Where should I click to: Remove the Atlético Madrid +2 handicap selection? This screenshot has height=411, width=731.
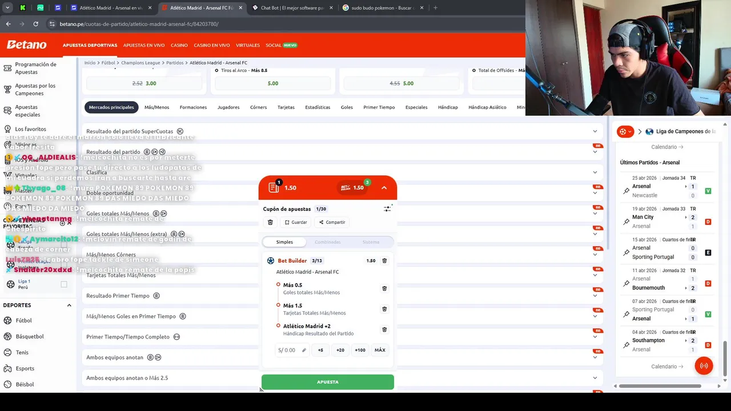384,329
